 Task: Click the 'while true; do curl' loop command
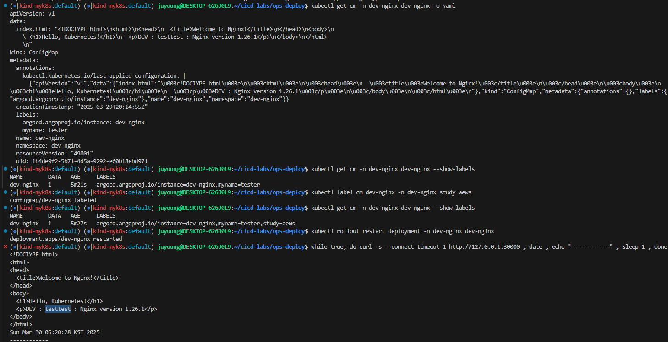click(489, 247)
